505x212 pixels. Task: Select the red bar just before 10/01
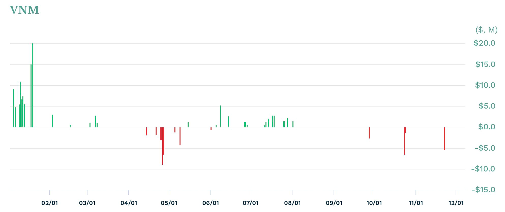[x=369, y=133]
